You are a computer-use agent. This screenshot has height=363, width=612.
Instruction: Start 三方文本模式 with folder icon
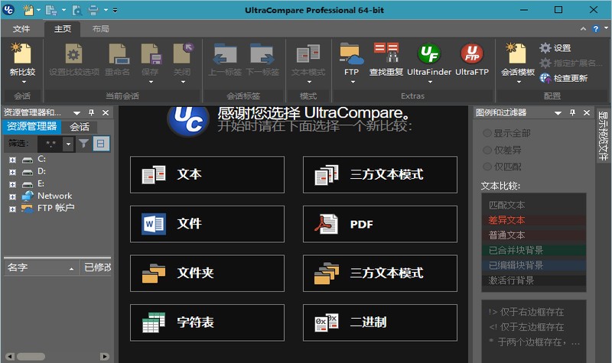(380, 274)
